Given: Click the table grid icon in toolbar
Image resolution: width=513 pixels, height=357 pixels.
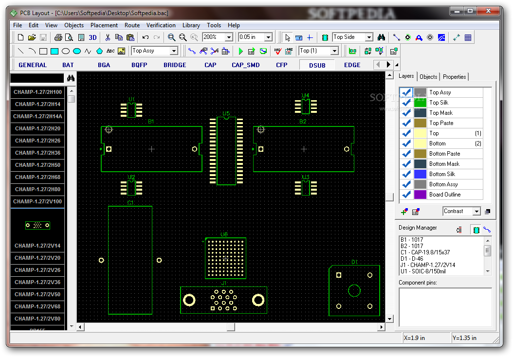Looking at the screenshot, I should [x=468, y=37].
